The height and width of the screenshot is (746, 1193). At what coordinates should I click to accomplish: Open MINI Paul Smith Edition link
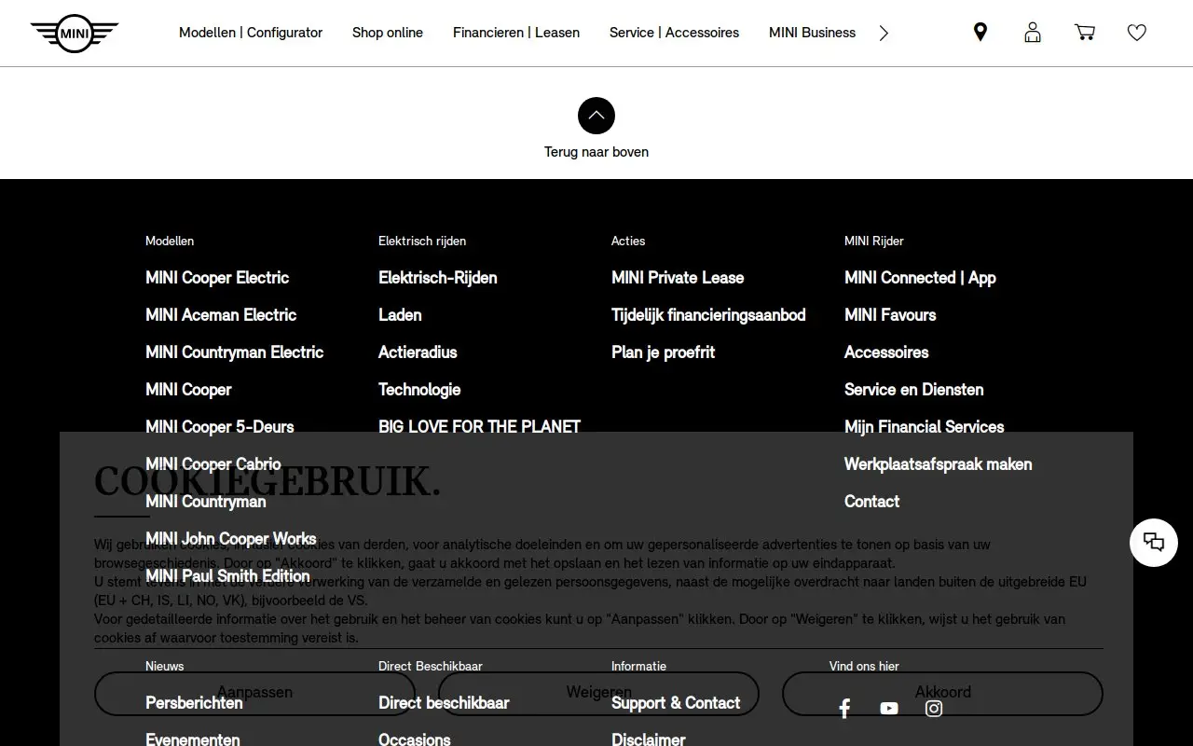coord(227,576)
